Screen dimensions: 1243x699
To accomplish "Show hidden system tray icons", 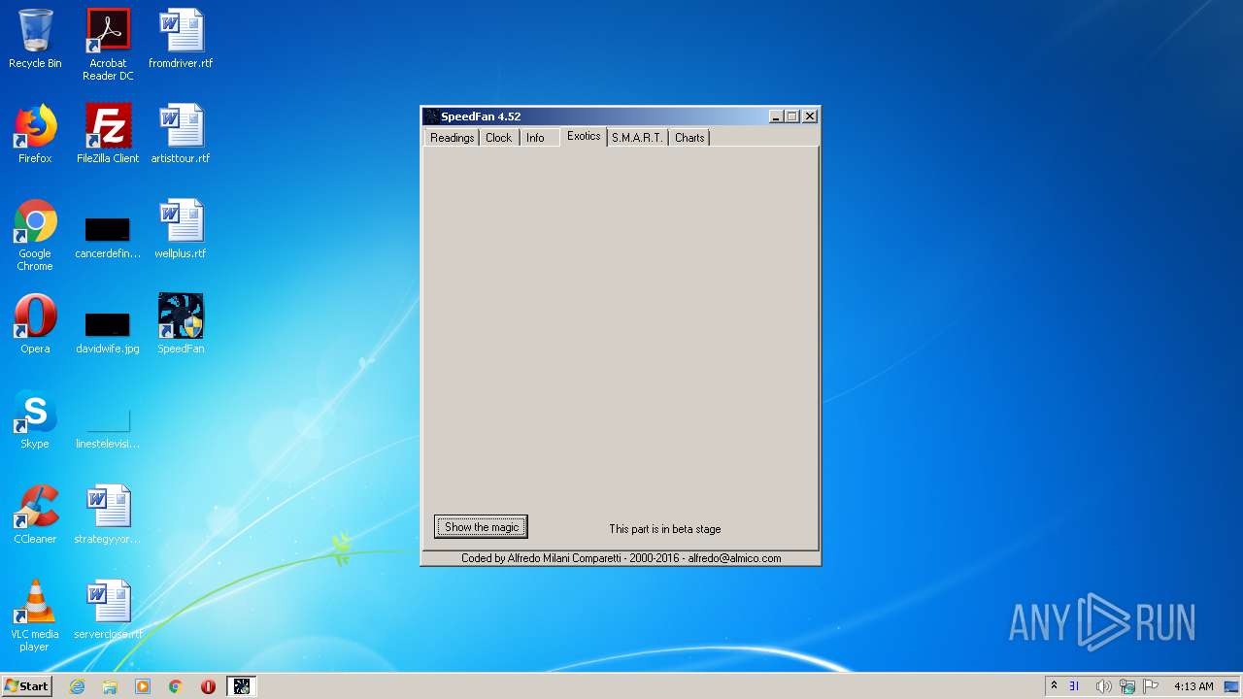I will pyautogui.click(x=1054, y=686).
